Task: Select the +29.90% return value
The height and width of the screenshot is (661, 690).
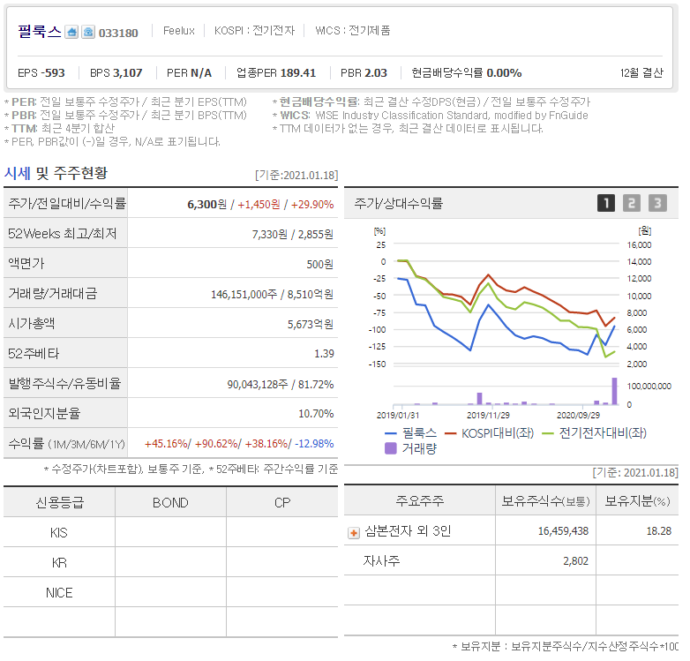Action: click(x=312, y=204)
